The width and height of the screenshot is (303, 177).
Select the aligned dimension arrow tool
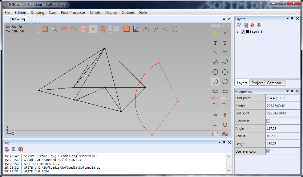point(156,29)
